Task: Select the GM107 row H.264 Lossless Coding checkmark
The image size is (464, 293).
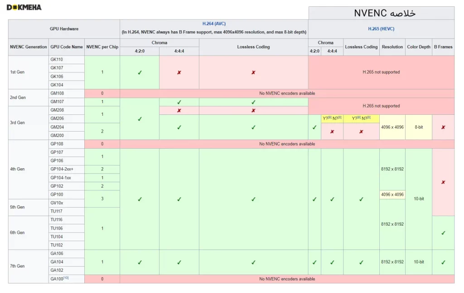Action: (x=253, y=102)
